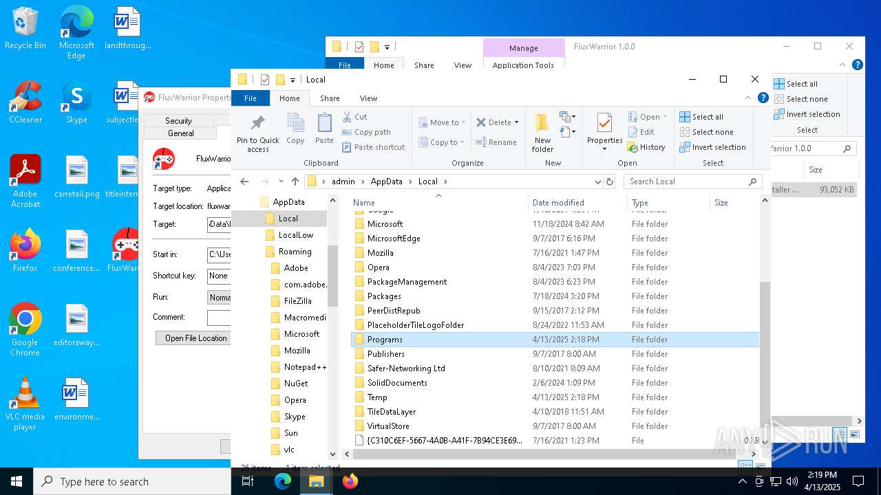881x495 pixels.
Task: Select Adobe Acrobat desktop shortcut
Action: click(x=25, y=181)
